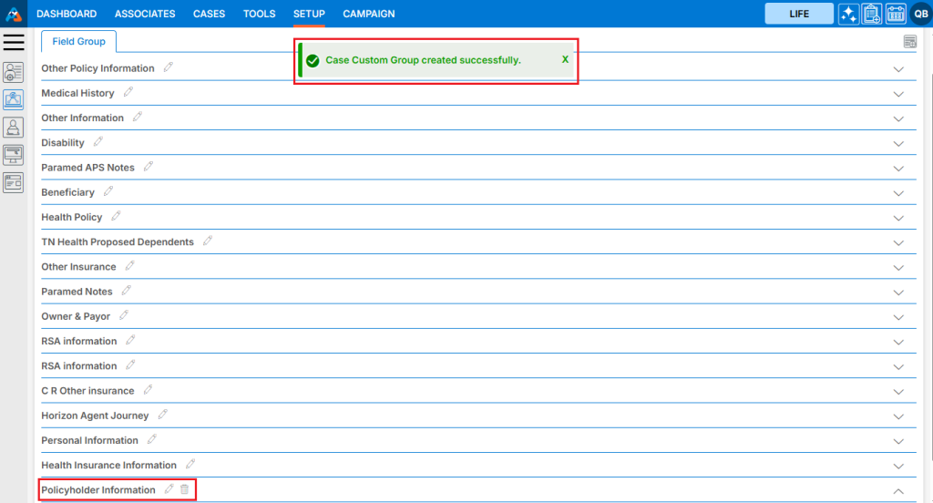933x503 pixels.
Task: Edit the Policyholder Information group name
Action: point(169,489)
